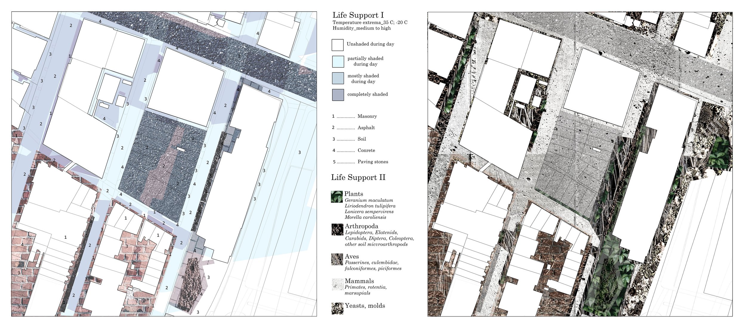Click the partially shaded light blue swatch
The height and width of the screenshot is (329, 746).
pos(338,61)
